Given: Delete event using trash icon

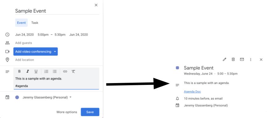Looking at the screenshot, I should (x=233, y=59).
